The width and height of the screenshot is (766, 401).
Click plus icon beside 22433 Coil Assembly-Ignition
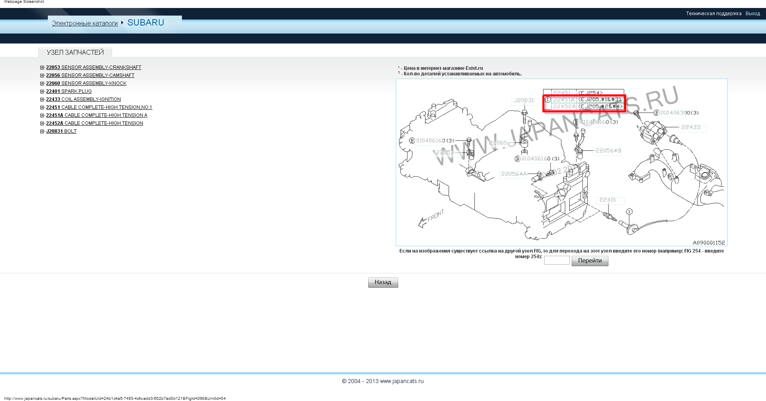pyautogui.click(x=42, y=100)
